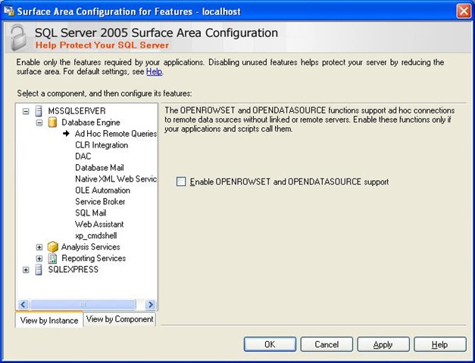Enable OPENROWSET and OPENDATASOURCE support checkbox

point(181,181)
